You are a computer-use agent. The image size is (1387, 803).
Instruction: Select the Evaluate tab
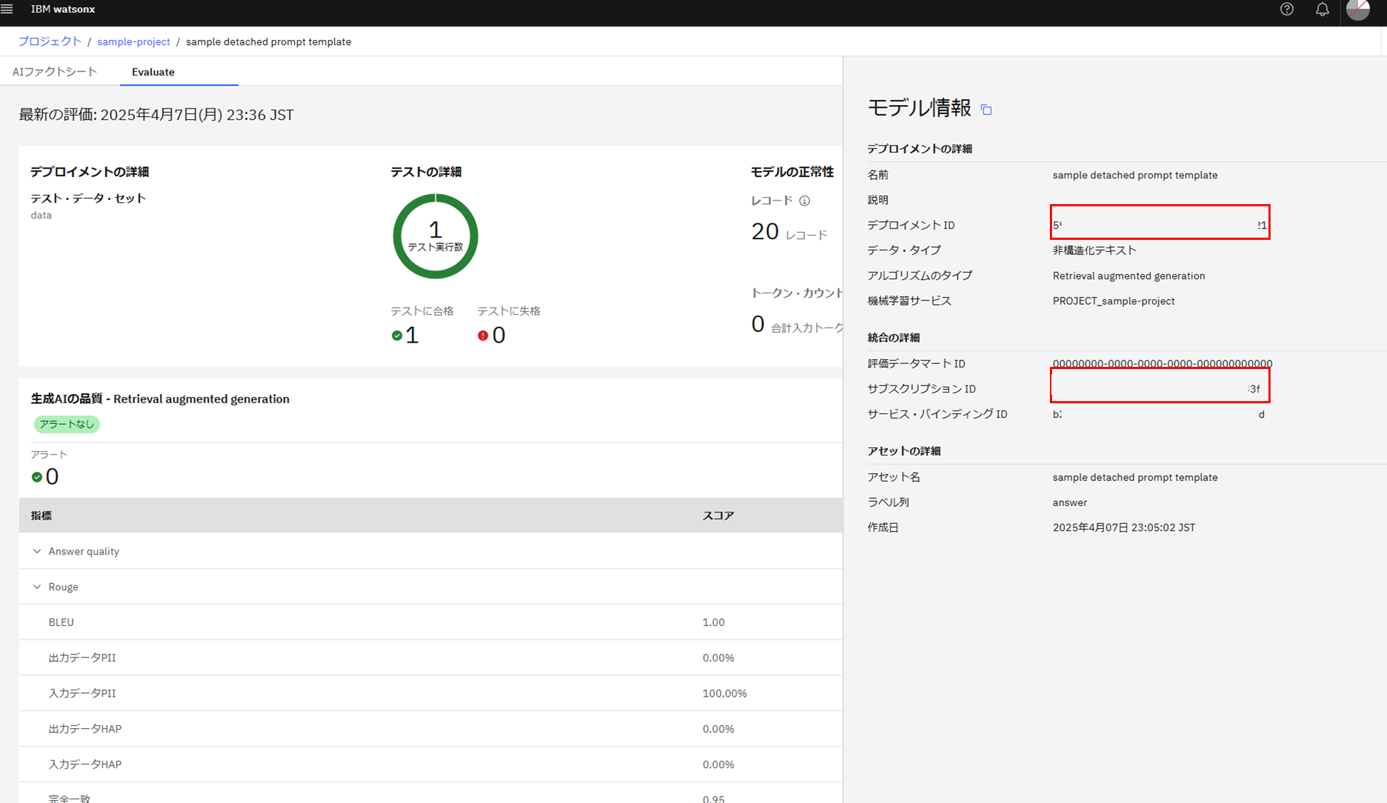tap(153, 72)
